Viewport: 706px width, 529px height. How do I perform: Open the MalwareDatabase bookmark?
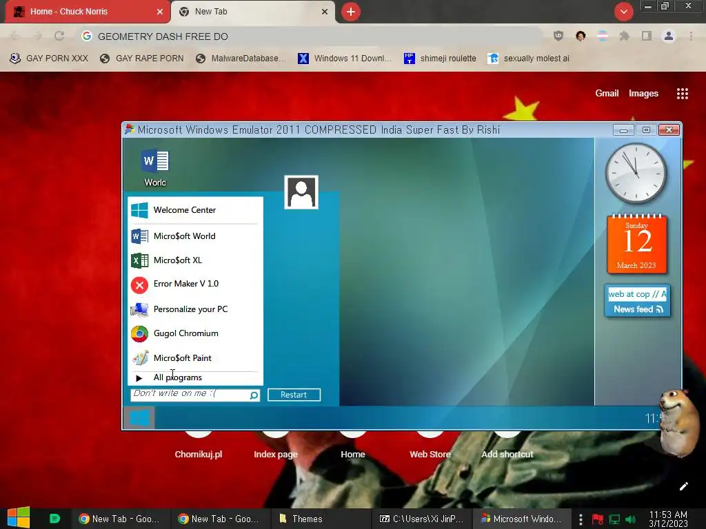(x=241, y=59)
